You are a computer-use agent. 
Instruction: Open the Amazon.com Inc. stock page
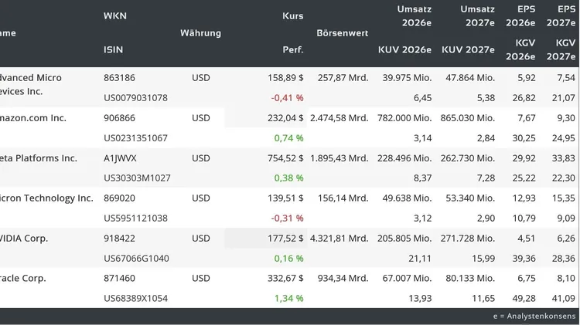pos(33,118)
